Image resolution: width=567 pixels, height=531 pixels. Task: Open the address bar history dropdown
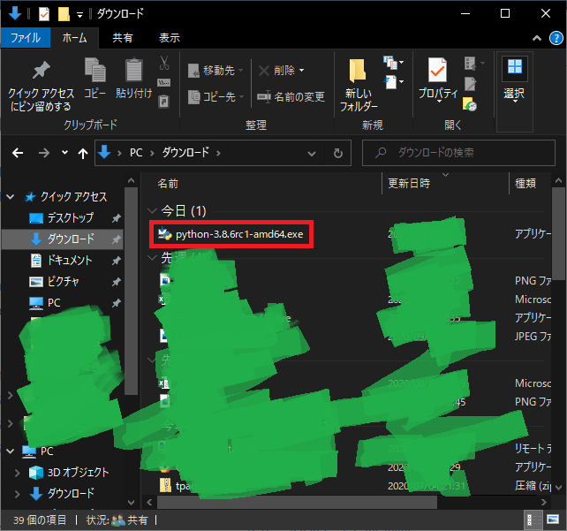click(x=312, y=154)
